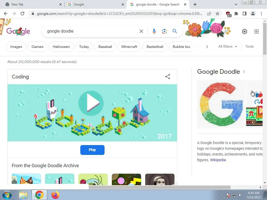
Task: Reload the current page
Action: point(22,14)
